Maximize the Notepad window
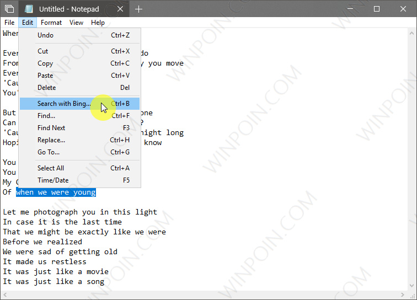The width and height of the screenshot is (417, 300). pyautogui.click(x=377, y=9)
